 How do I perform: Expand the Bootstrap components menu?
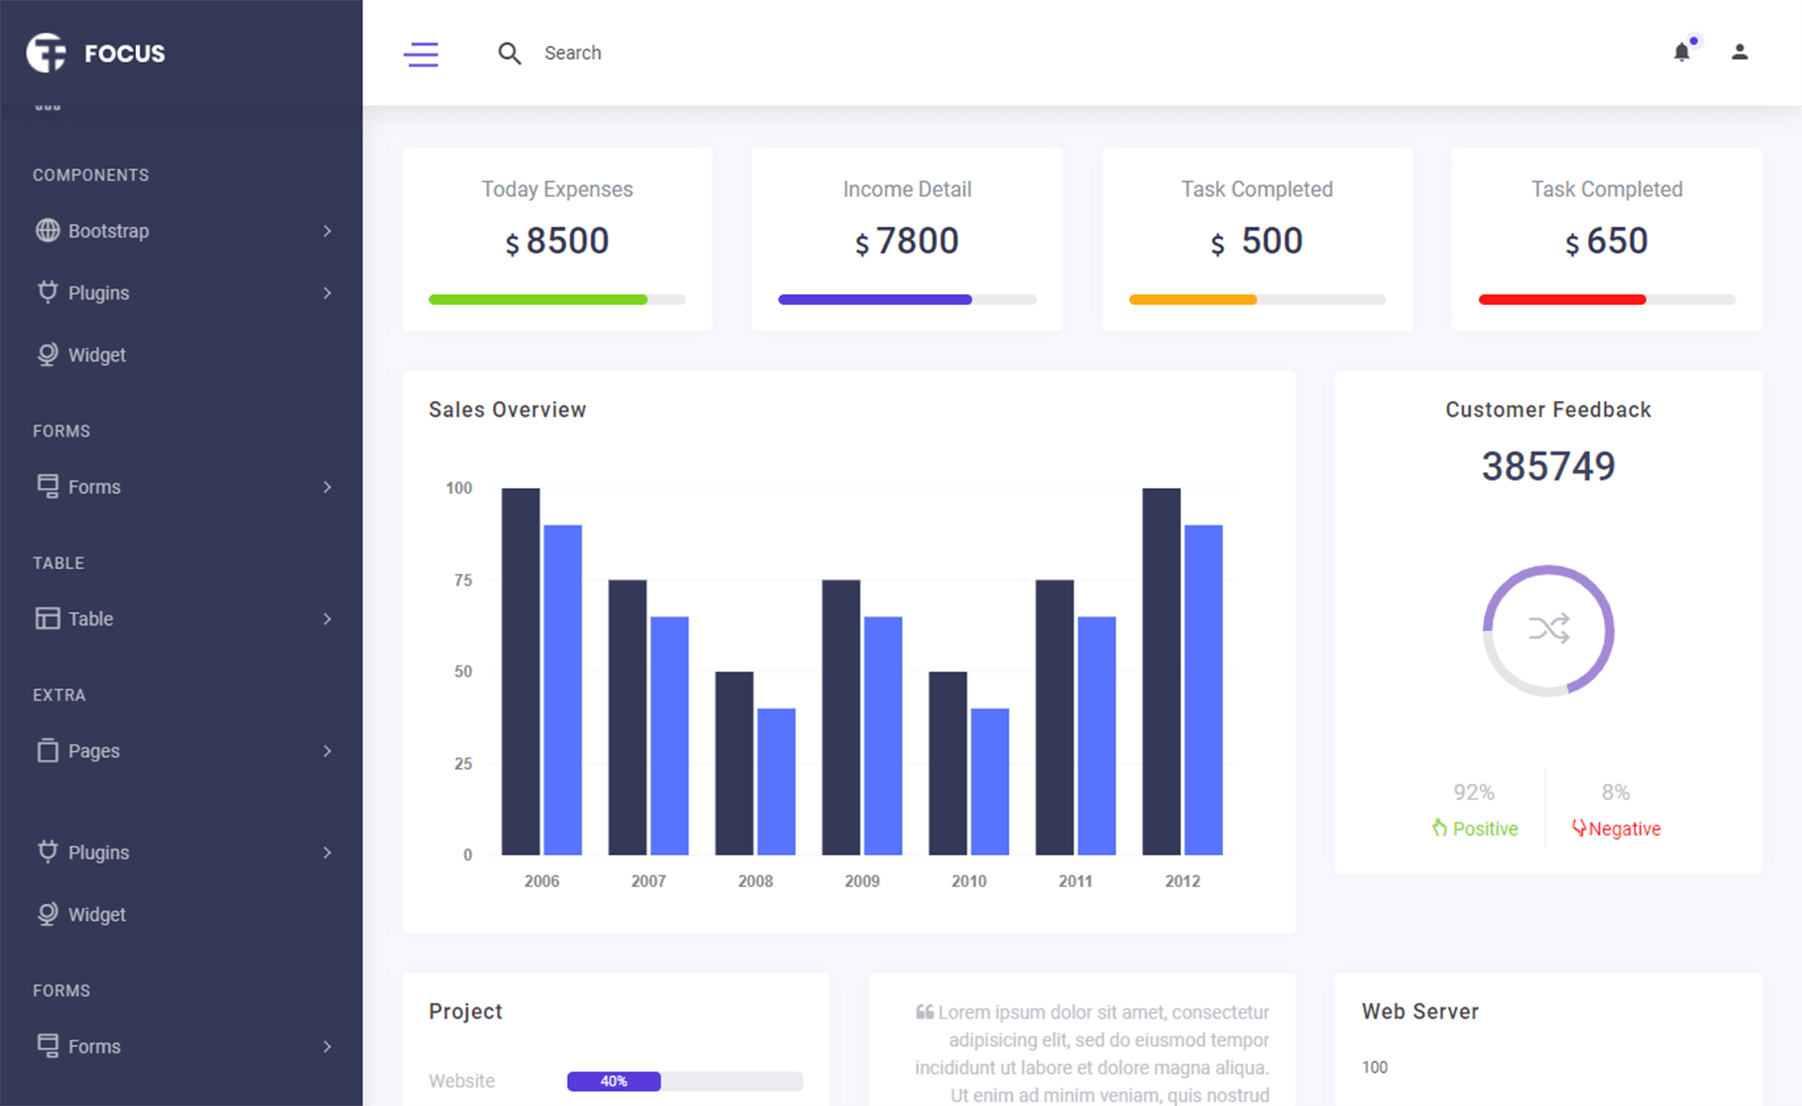pos(180,230)
